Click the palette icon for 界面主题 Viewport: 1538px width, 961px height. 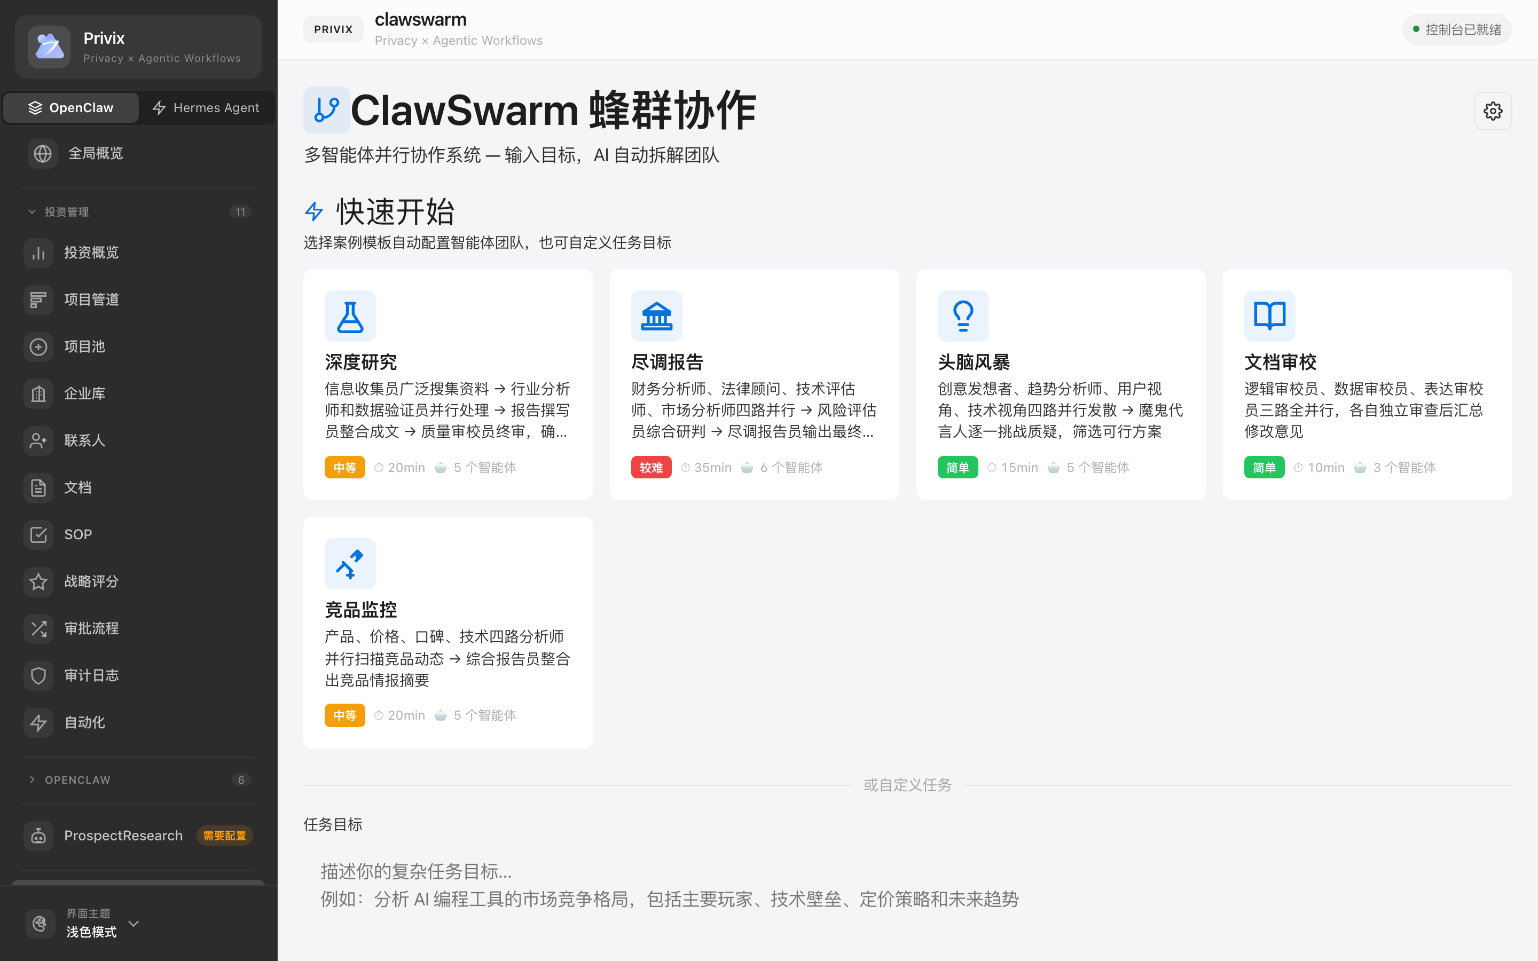(x=40, y=923)
